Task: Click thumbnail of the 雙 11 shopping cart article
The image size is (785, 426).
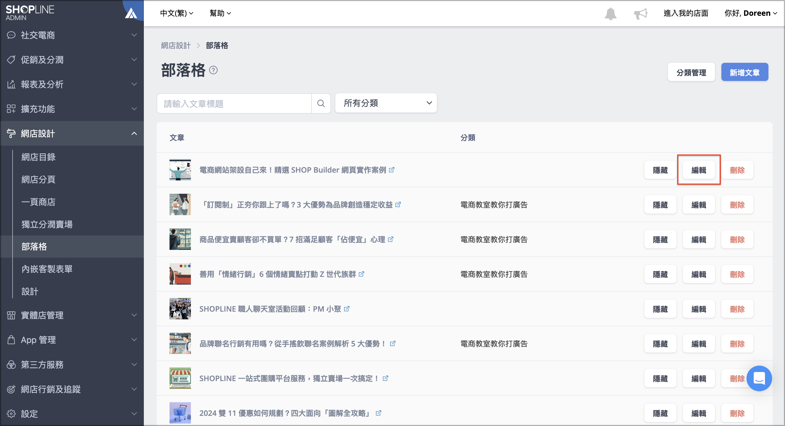Action: click(x=180, y=413)
